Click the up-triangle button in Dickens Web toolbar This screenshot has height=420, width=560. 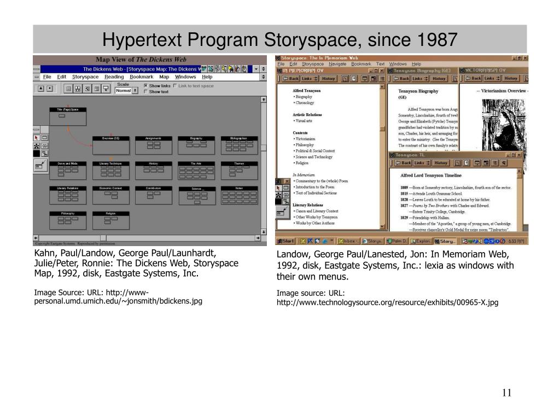40,88
